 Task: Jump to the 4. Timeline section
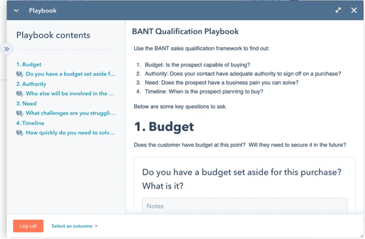[30, 123]
